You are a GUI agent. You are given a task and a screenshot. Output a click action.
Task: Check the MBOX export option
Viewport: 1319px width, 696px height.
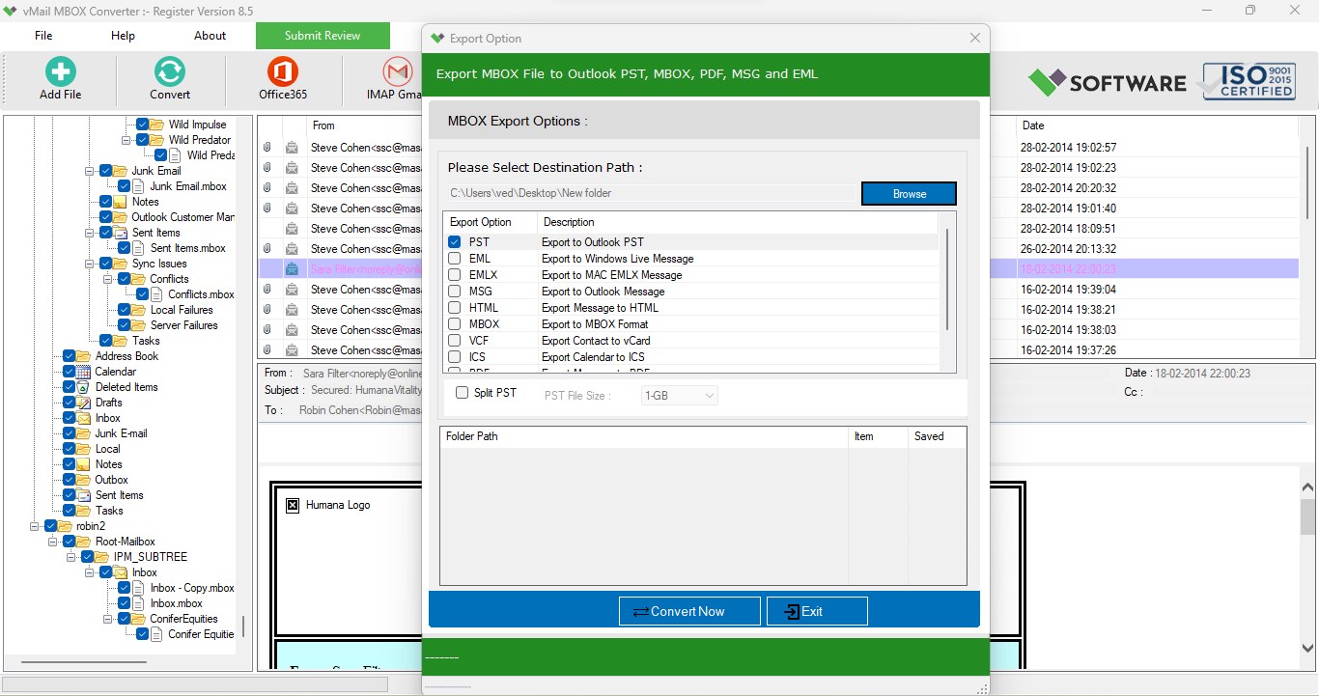455,324
